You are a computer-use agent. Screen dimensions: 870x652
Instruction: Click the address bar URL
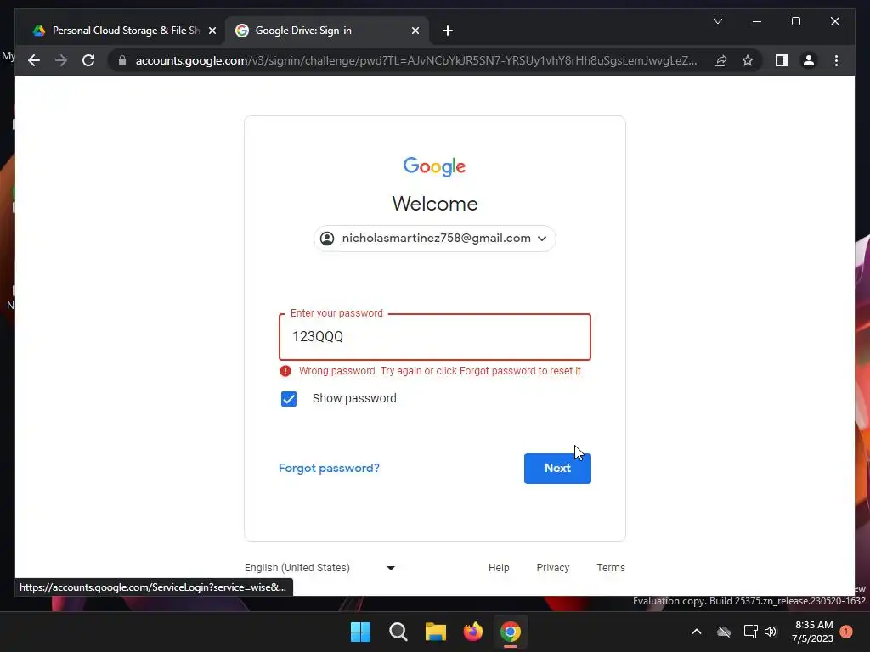click(416, 60)
